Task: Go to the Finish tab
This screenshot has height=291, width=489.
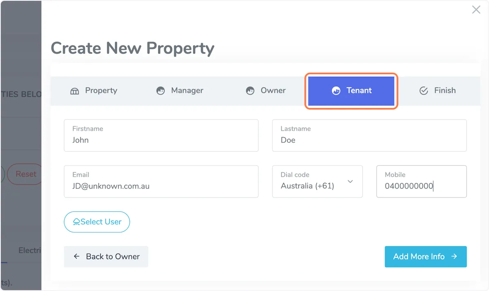Action: click(438, 91)
